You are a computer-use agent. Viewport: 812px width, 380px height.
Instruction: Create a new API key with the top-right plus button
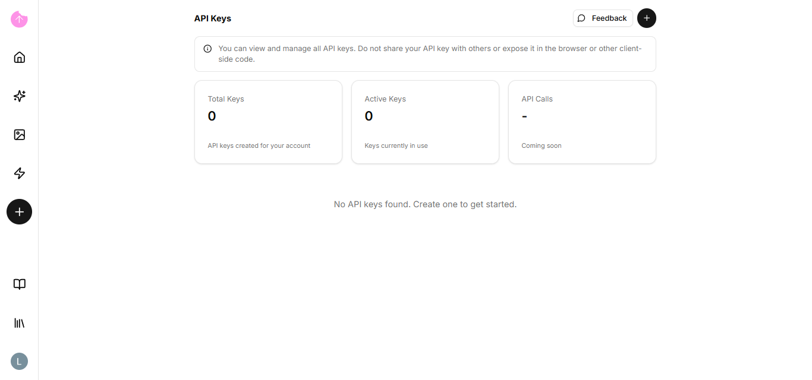click(646, 18)
